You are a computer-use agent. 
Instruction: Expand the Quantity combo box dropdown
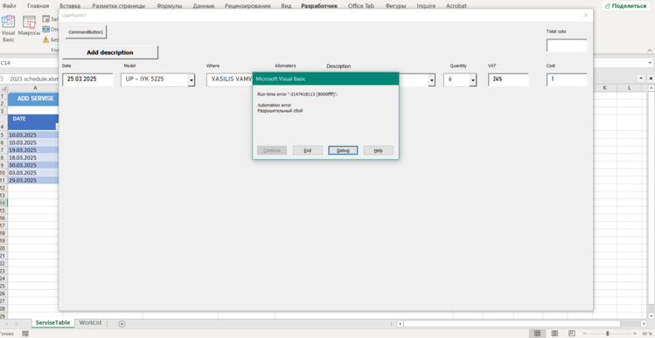click(473, 80)
